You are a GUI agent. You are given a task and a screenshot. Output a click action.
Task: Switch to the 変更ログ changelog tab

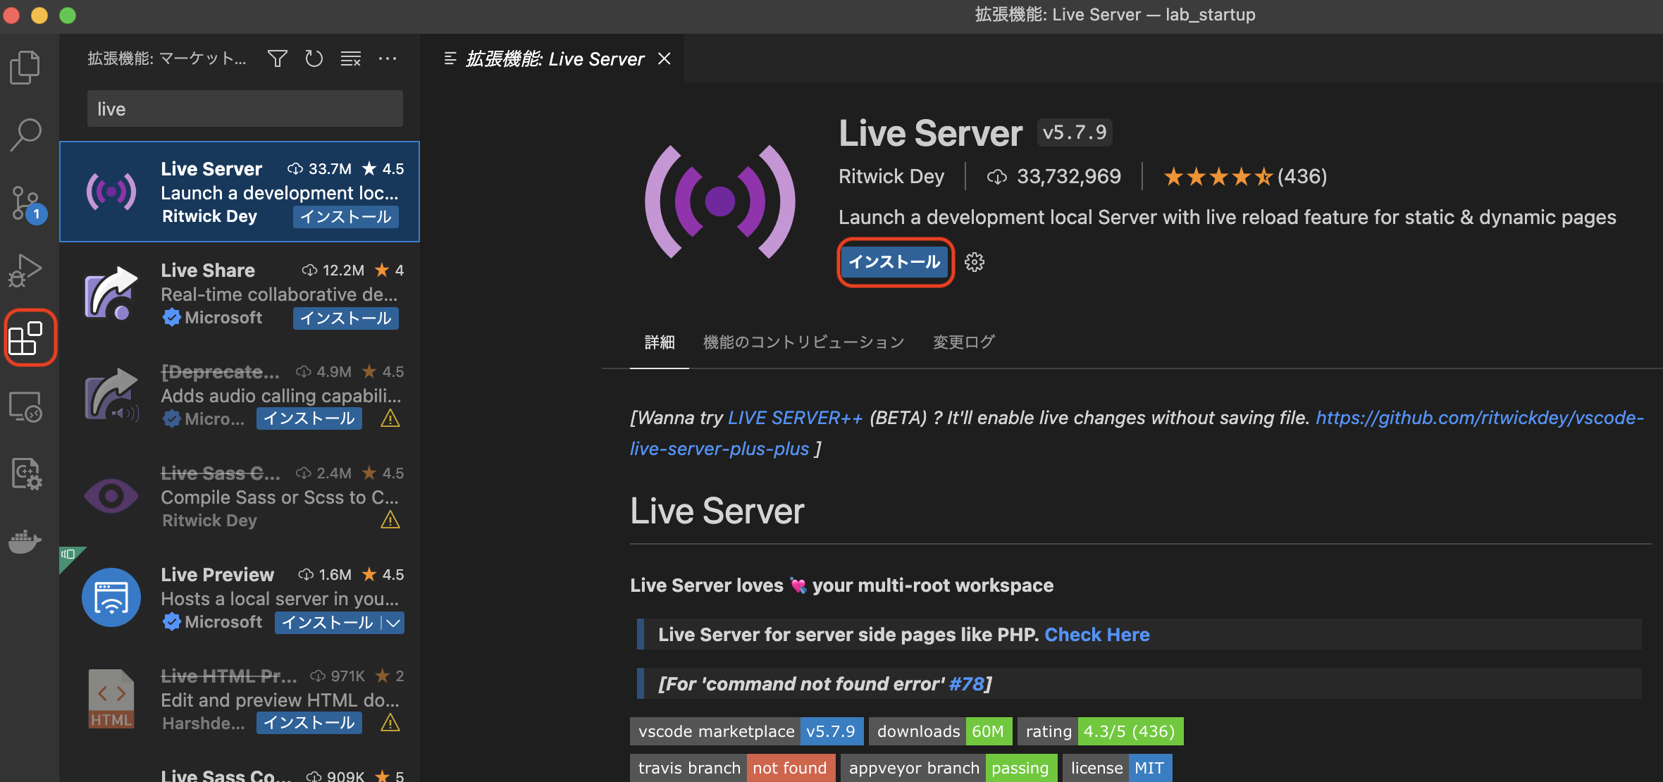(964, 342)
